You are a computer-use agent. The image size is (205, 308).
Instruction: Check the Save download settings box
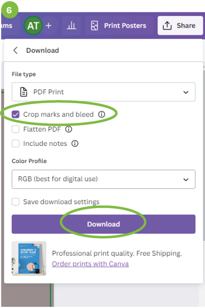coord(16,202)
